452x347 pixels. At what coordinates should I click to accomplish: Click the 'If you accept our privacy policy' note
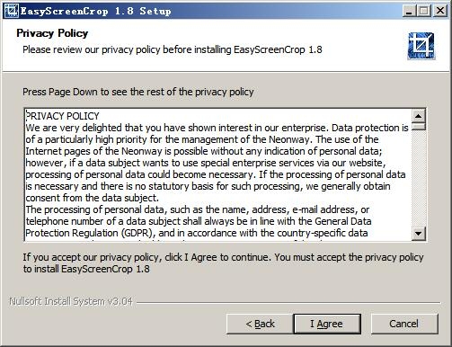223,262
